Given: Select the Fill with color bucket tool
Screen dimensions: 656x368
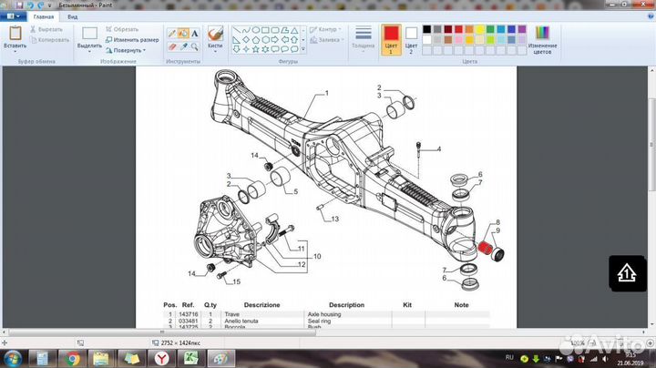Looking at the screenshot, I should click(x=183, y=34).
